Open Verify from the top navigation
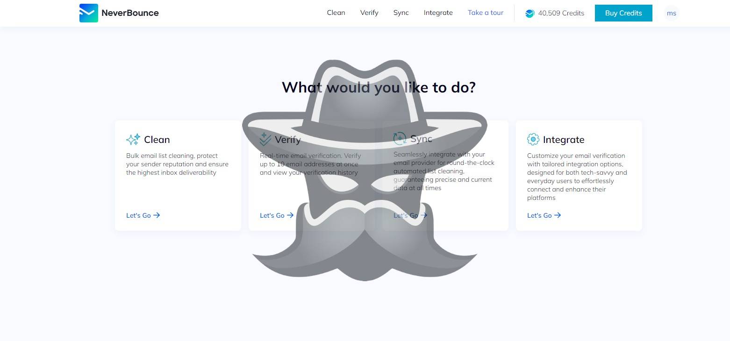The width and height of the screenshot is (730, 341). point(369,13)
